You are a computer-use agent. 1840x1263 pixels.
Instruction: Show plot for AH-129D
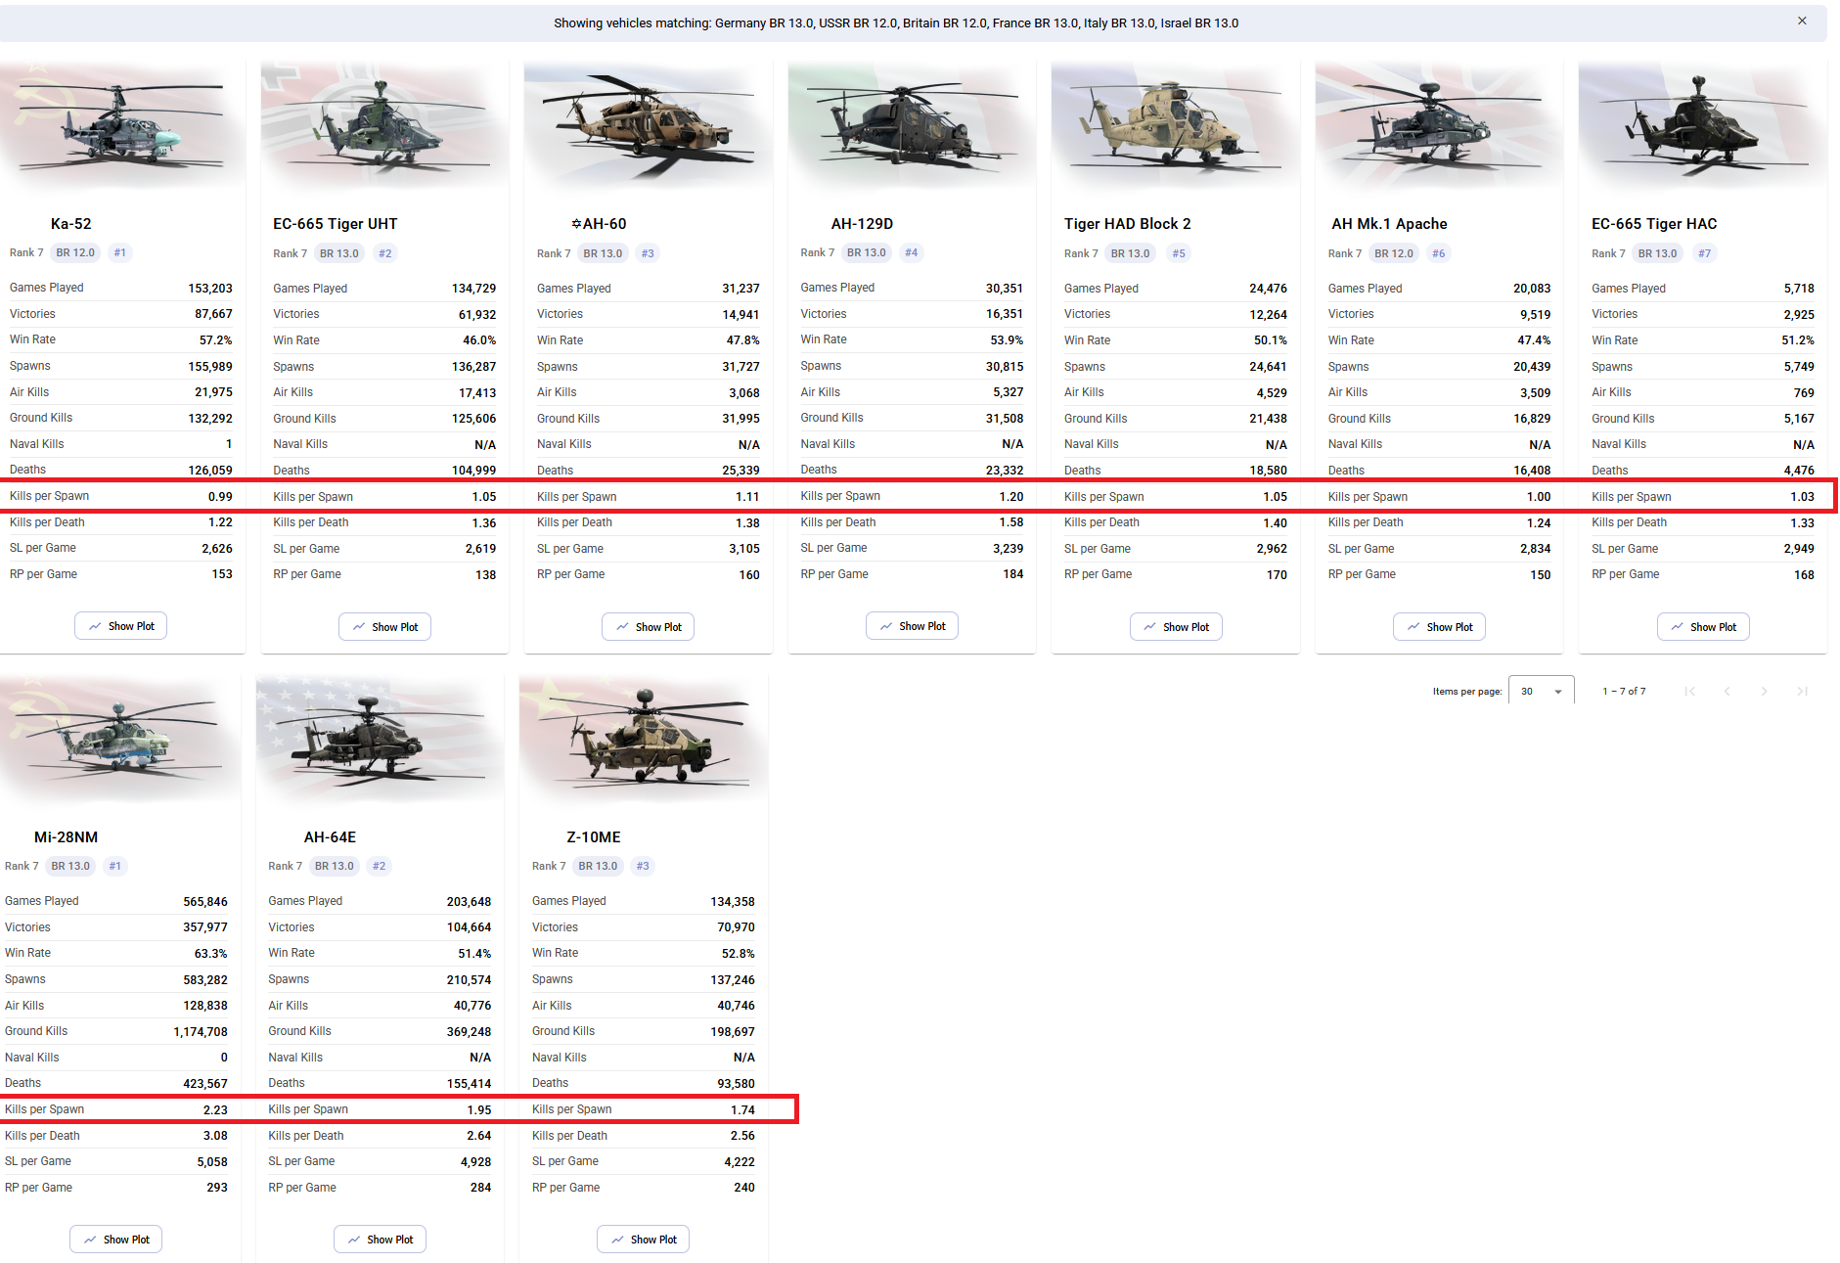[x=912, y=626]
